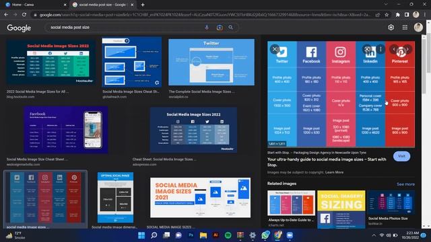Open Photoshop from the taskbar
The height and width of the screenshot is (242, 431).
(x=191, y=235)
